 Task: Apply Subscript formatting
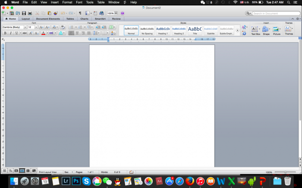[36, 33]
